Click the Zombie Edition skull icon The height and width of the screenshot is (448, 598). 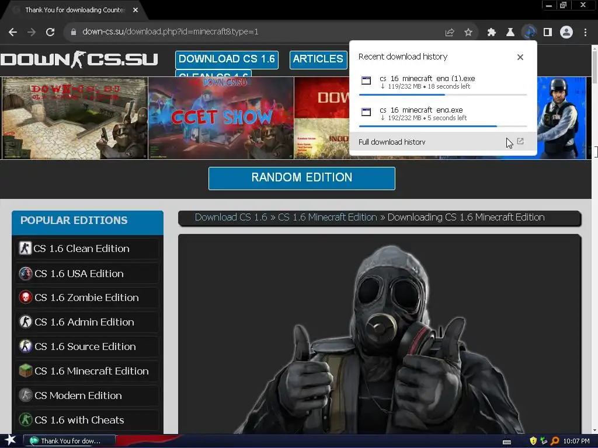[x=25, y=297]
